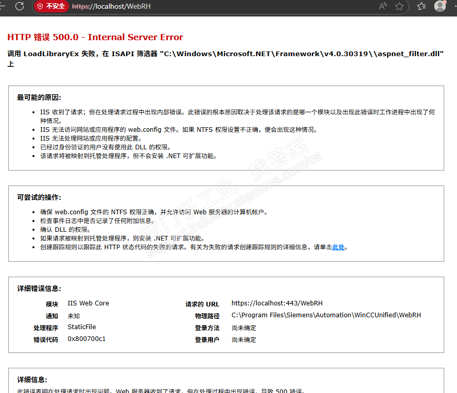The height and width of the screenshot is (393, 457).
Task: Click the 则安装 .NET 可扩展功能 bullet
Action: pos(122,238)
